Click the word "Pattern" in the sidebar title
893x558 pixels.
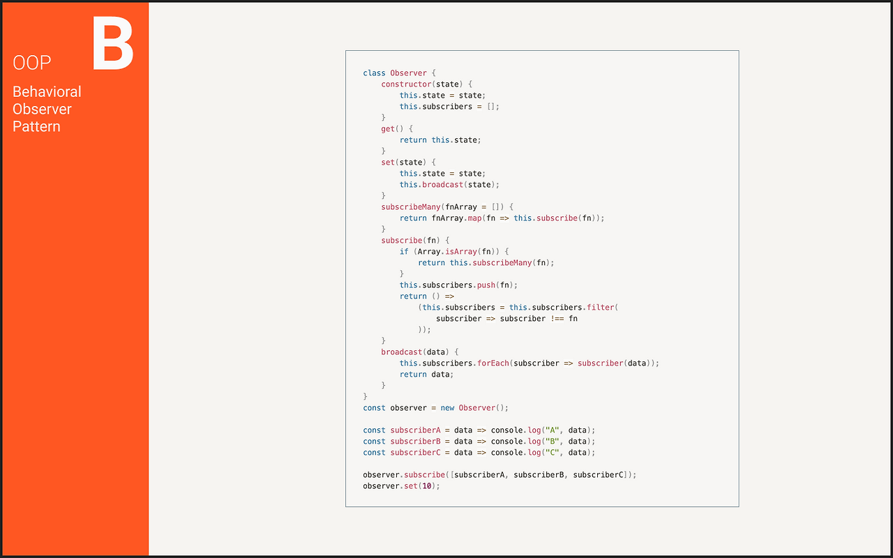(x=36, y=126)
